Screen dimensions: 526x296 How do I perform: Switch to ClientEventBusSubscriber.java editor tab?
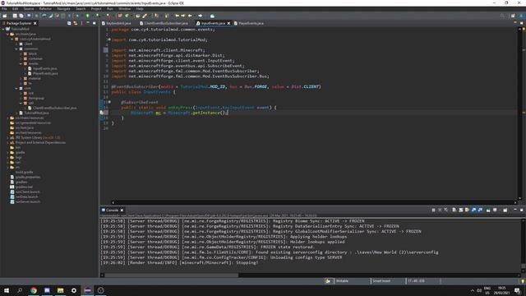coord(164,23)
